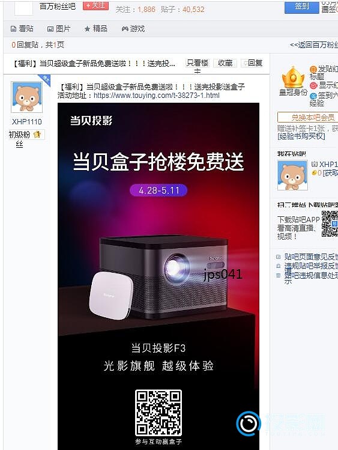Viewport: 338px width, 450px height.
Task: Click the red 关注 follow button
Action: click(95, 6)
